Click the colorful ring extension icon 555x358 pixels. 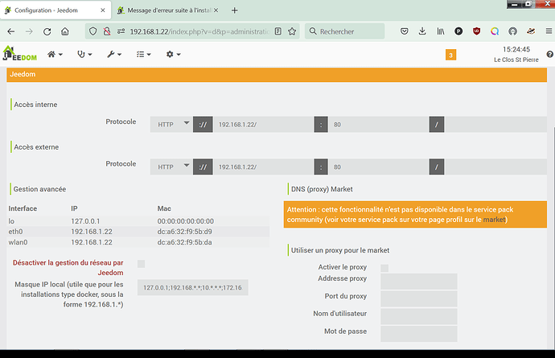click(x=495, y=31)
